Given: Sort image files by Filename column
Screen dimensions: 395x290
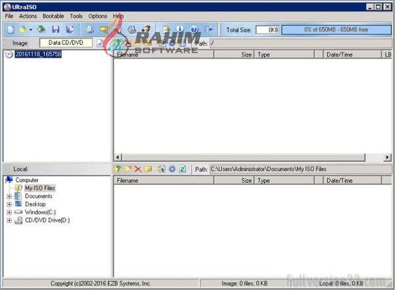Looking at the screenshot, I should pyautogui.click(x=164, y=55).
